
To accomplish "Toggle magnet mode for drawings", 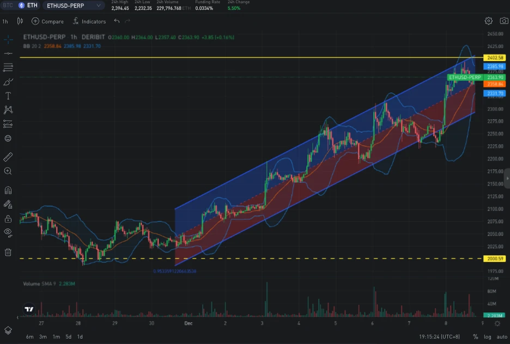I will point(8,191).
